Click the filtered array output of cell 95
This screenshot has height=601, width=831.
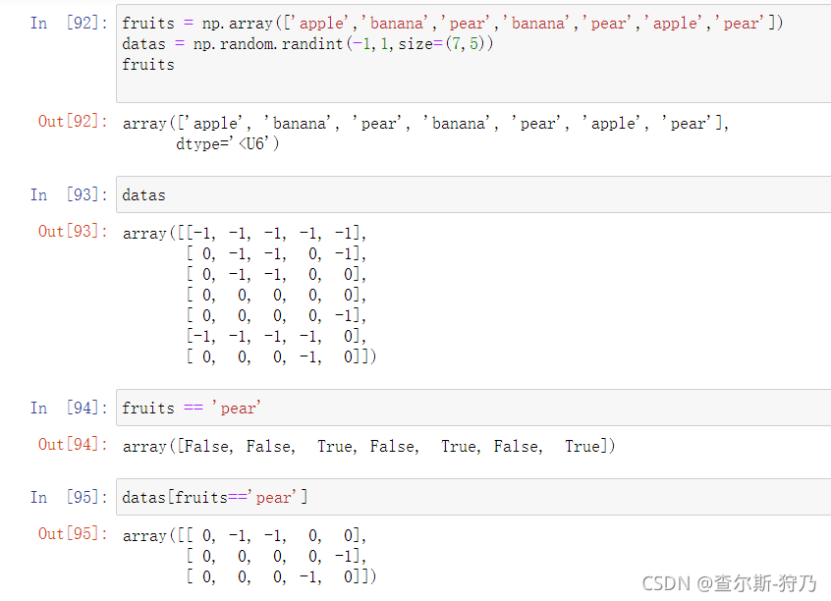[249, 556]
